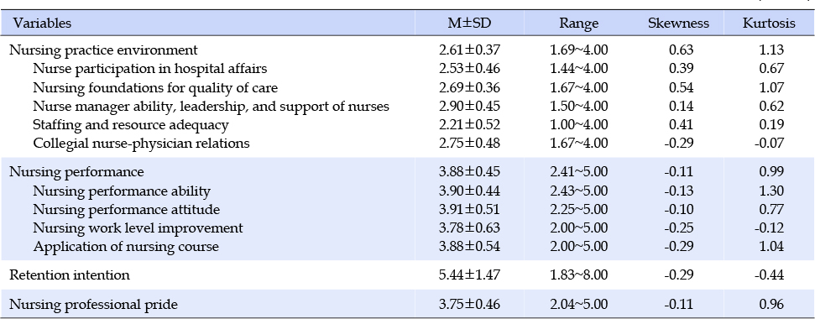The height and width of the screenshot is (319, 815).
Task: Select the Nursing professional pride label
Action: 93,304
